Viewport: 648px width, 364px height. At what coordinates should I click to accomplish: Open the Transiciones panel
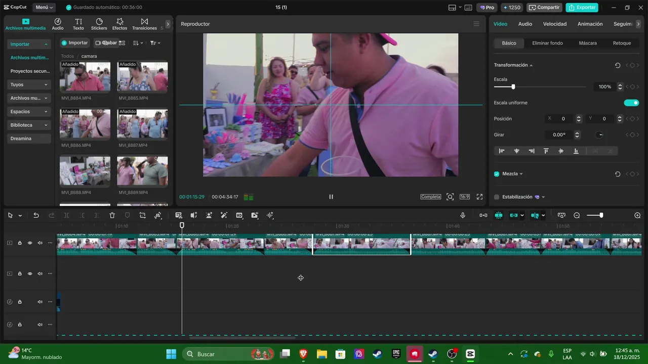point(144,24)
